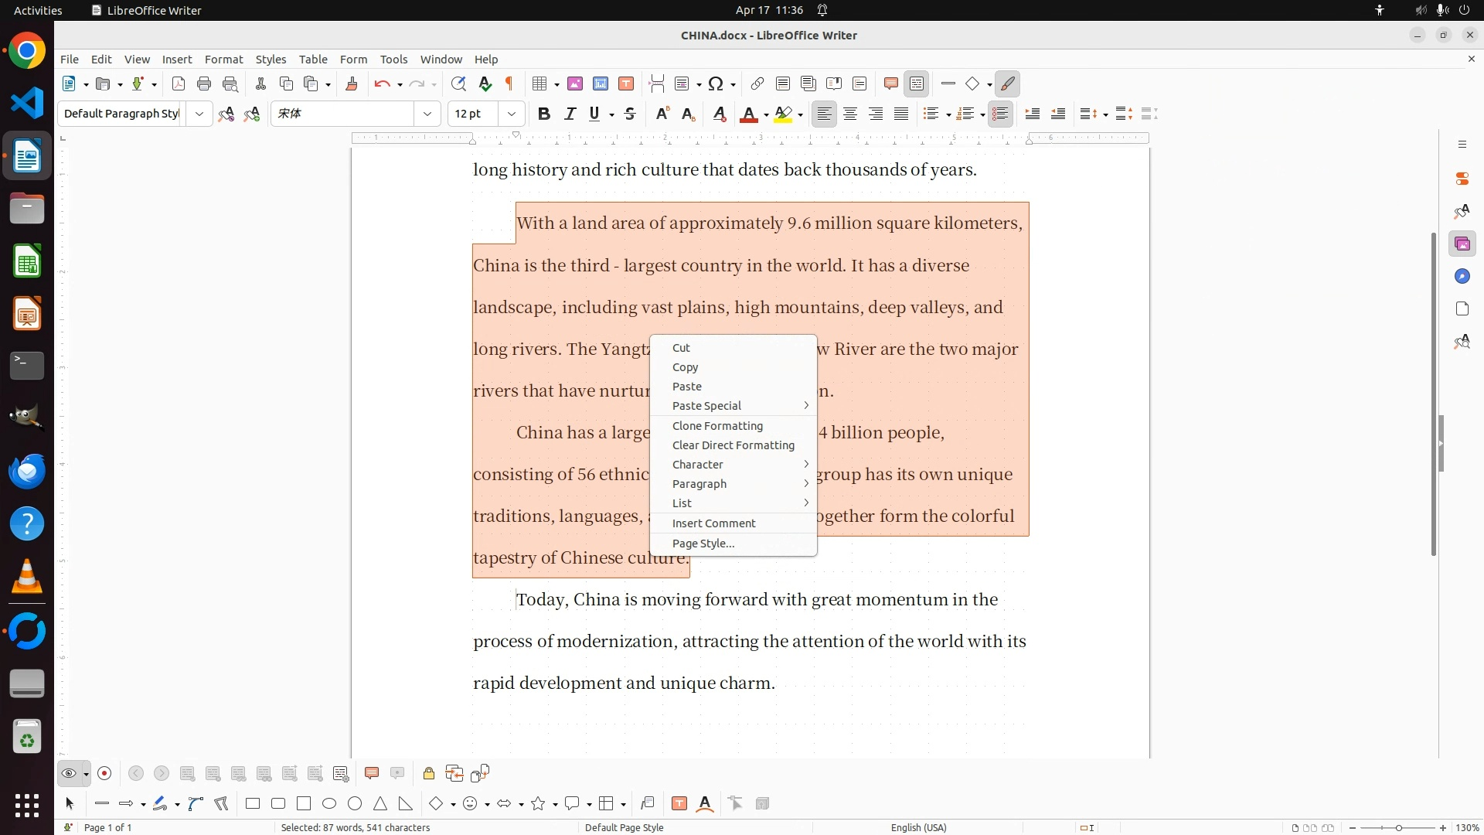
Task: Click the Insert Hyperlink icon
Action: coord(757,84)
